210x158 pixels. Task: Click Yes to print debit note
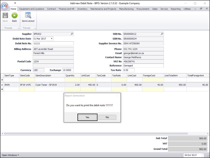pyautogui.click(x=87, y=117)
